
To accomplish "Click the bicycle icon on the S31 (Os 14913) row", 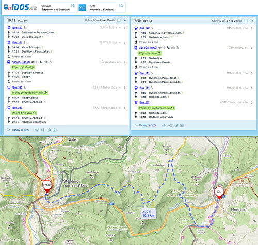I will (46, 62).
